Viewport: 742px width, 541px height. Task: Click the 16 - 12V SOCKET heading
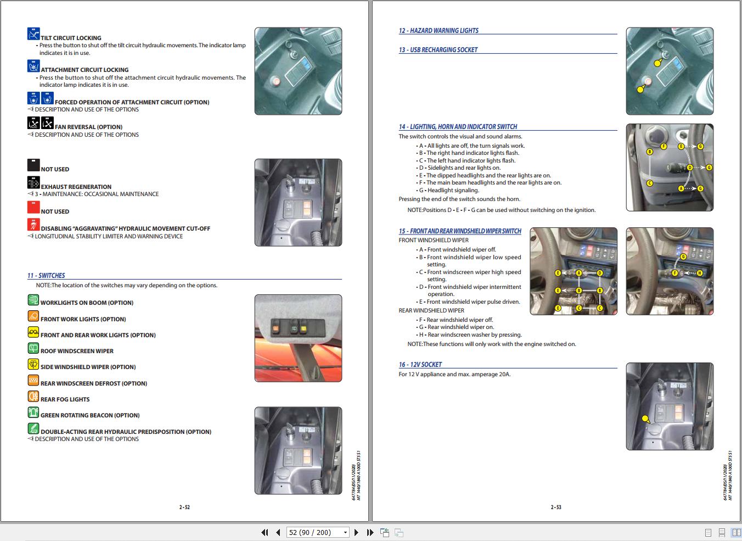pos(420,365)
